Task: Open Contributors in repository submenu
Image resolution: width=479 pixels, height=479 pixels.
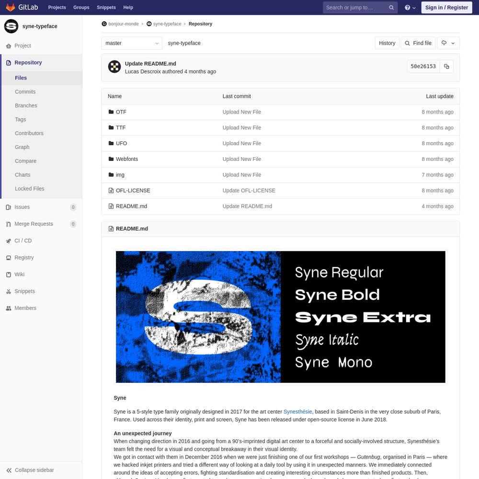Action: click(29, 133)
